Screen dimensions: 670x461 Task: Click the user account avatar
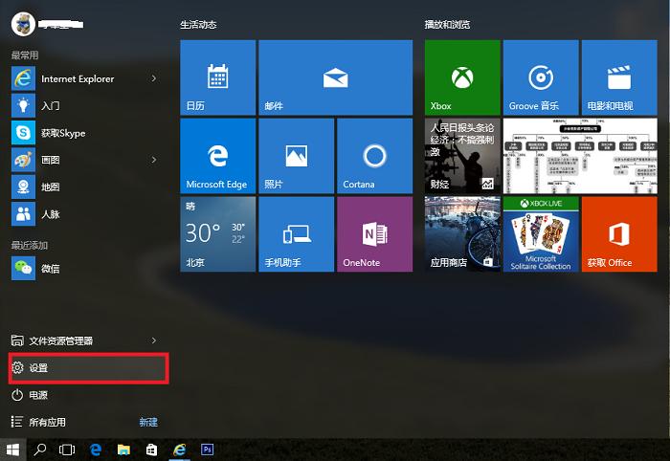pos(23,24)
